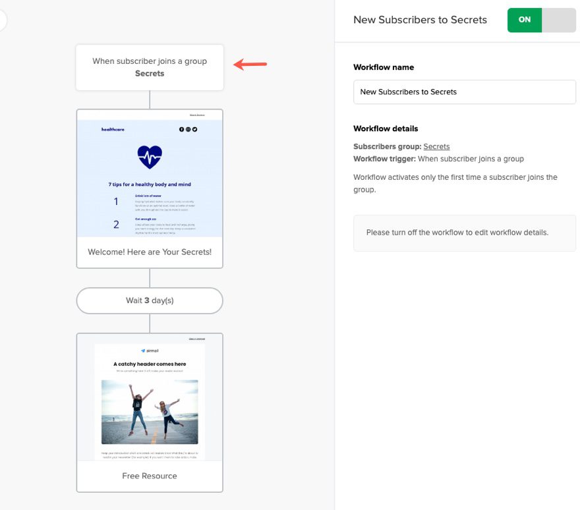Screen dimensions: 580x510
Task: Turn off the workflow with the ON toggle
Action: click(524, 20)
